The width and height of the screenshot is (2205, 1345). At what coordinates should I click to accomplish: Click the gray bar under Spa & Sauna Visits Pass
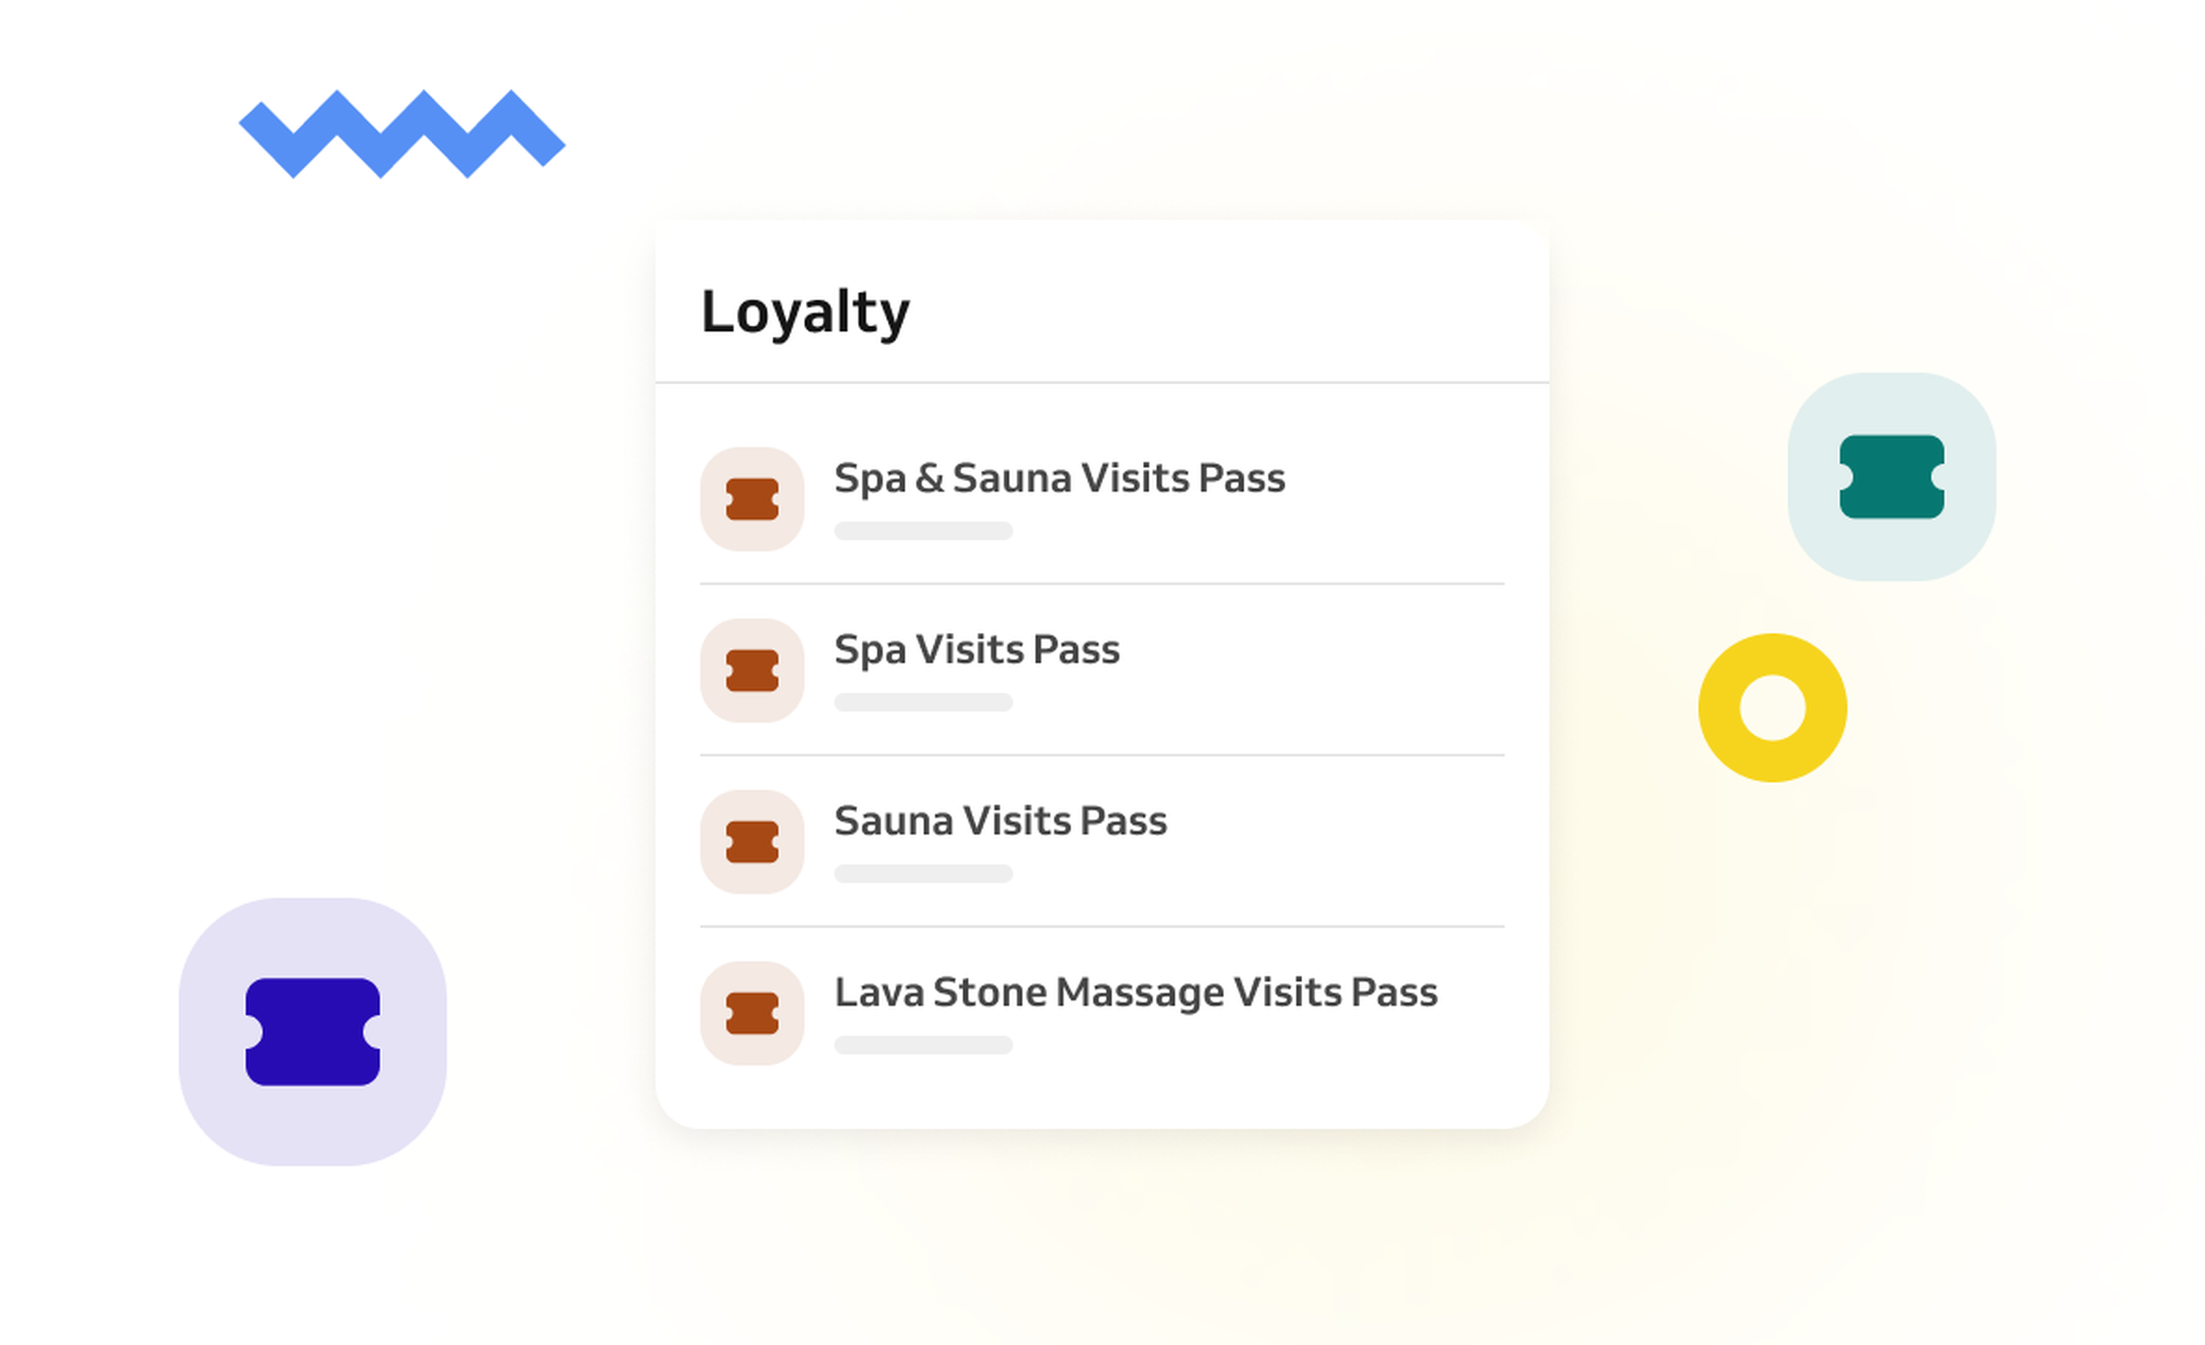[923, 531]
